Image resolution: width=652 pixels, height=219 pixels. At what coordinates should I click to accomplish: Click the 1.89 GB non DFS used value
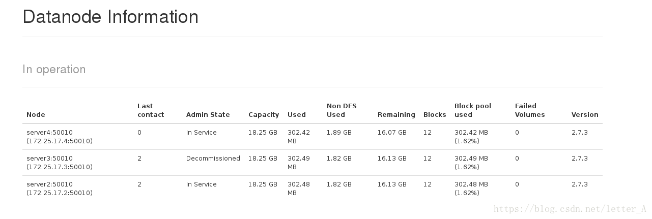tap(339, 133)
